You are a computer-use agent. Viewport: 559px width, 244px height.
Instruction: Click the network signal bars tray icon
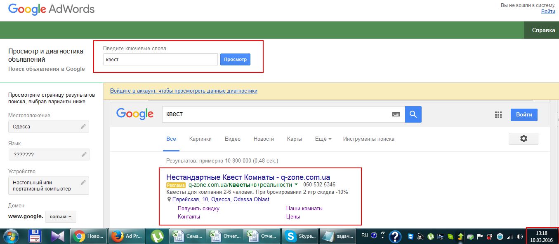(x=510, y=237)
